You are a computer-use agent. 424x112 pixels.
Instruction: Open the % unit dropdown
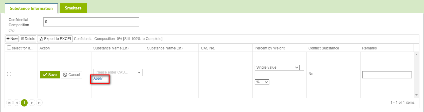point(262,82)
